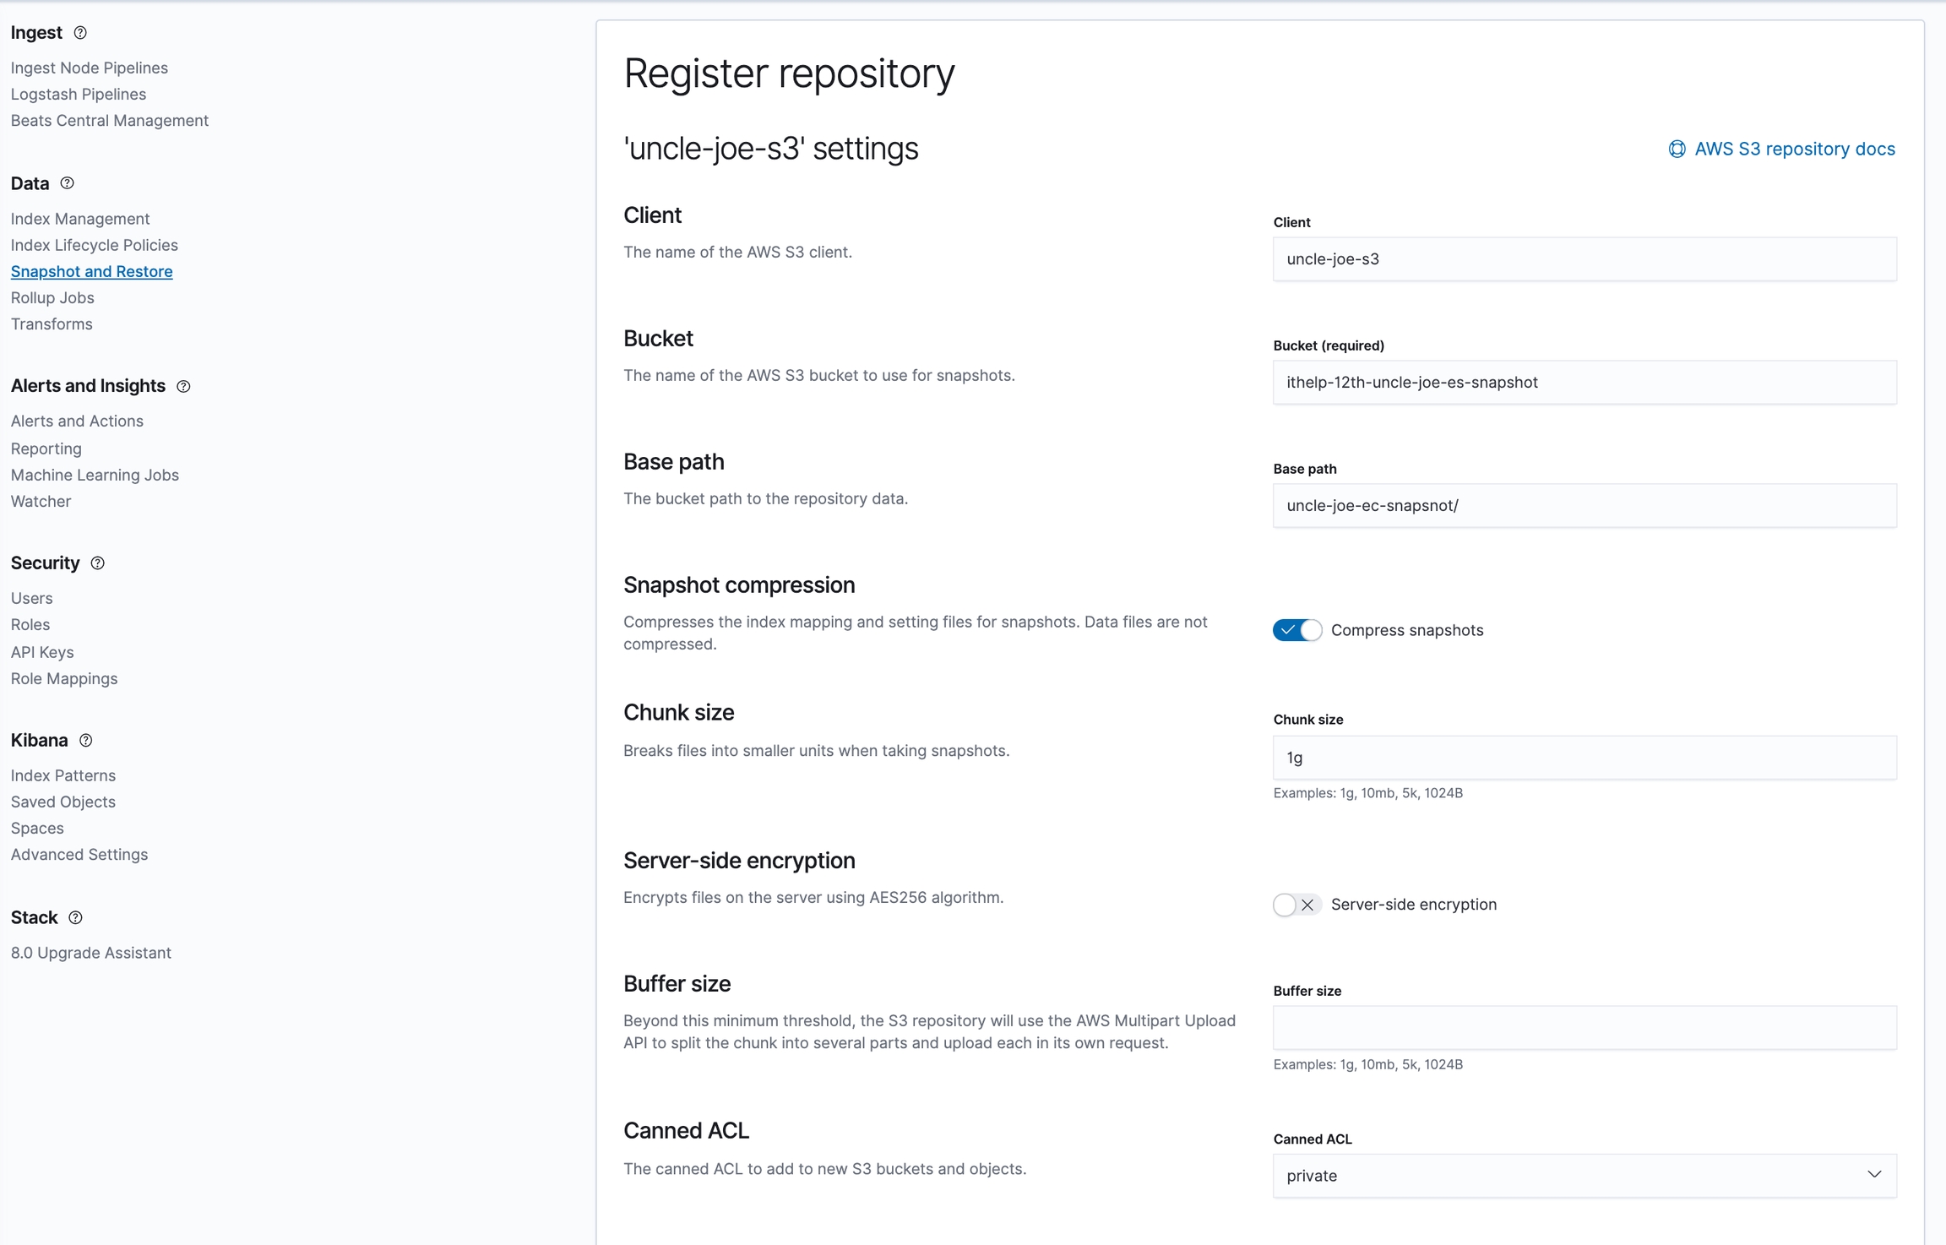Click the help icon next to Stack

pyautogui.click(x=76, y=918)
